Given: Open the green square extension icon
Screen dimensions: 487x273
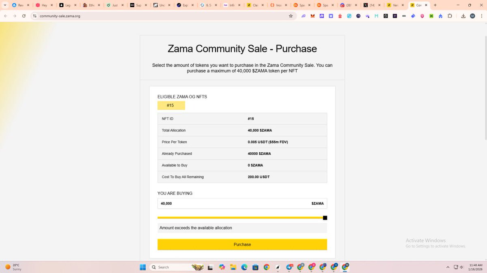Looking at the screenshot, I should tap(431, 16).
